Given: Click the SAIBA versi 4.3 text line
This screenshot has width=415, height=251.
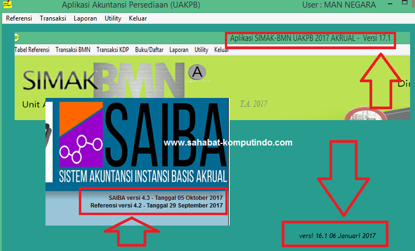Looking at the screenshot, I should pyautogui.click(x=166, y=197).
